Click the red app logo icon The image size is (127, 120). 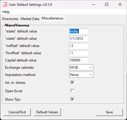5,4
